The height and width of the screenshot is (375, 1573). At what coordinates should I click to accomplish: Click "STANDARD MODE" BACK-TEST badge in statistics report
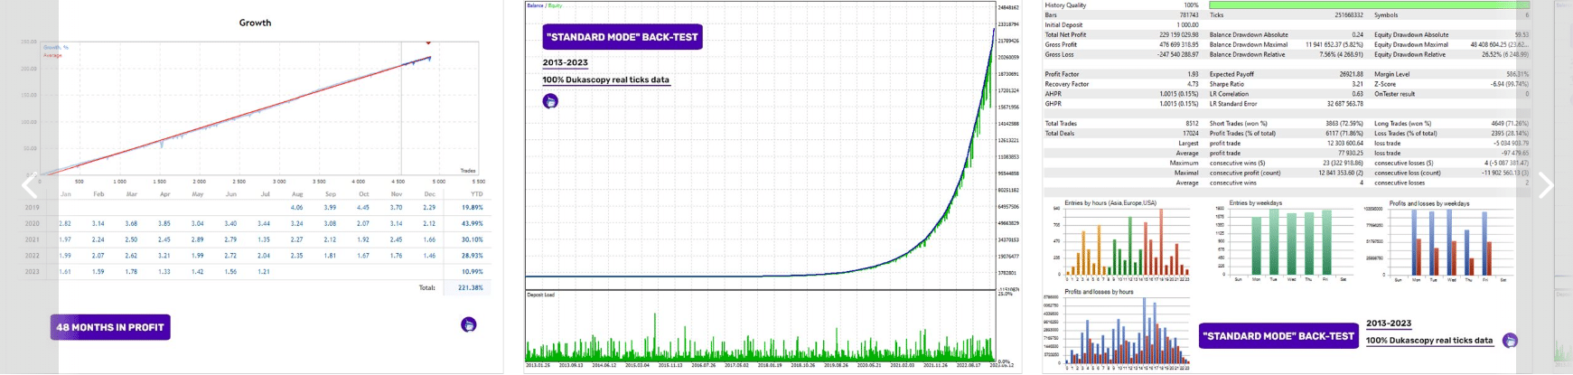click(x=1278, y=336)
